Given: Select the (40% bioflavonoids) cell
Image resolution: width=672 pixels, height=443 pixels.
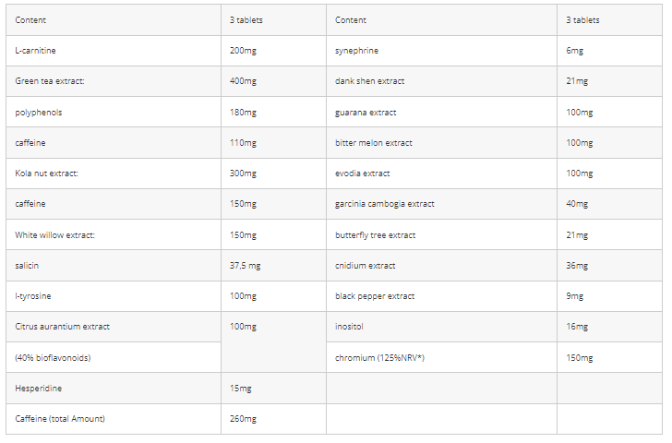Looking at the screenshot, I should (x=114, y=357).
